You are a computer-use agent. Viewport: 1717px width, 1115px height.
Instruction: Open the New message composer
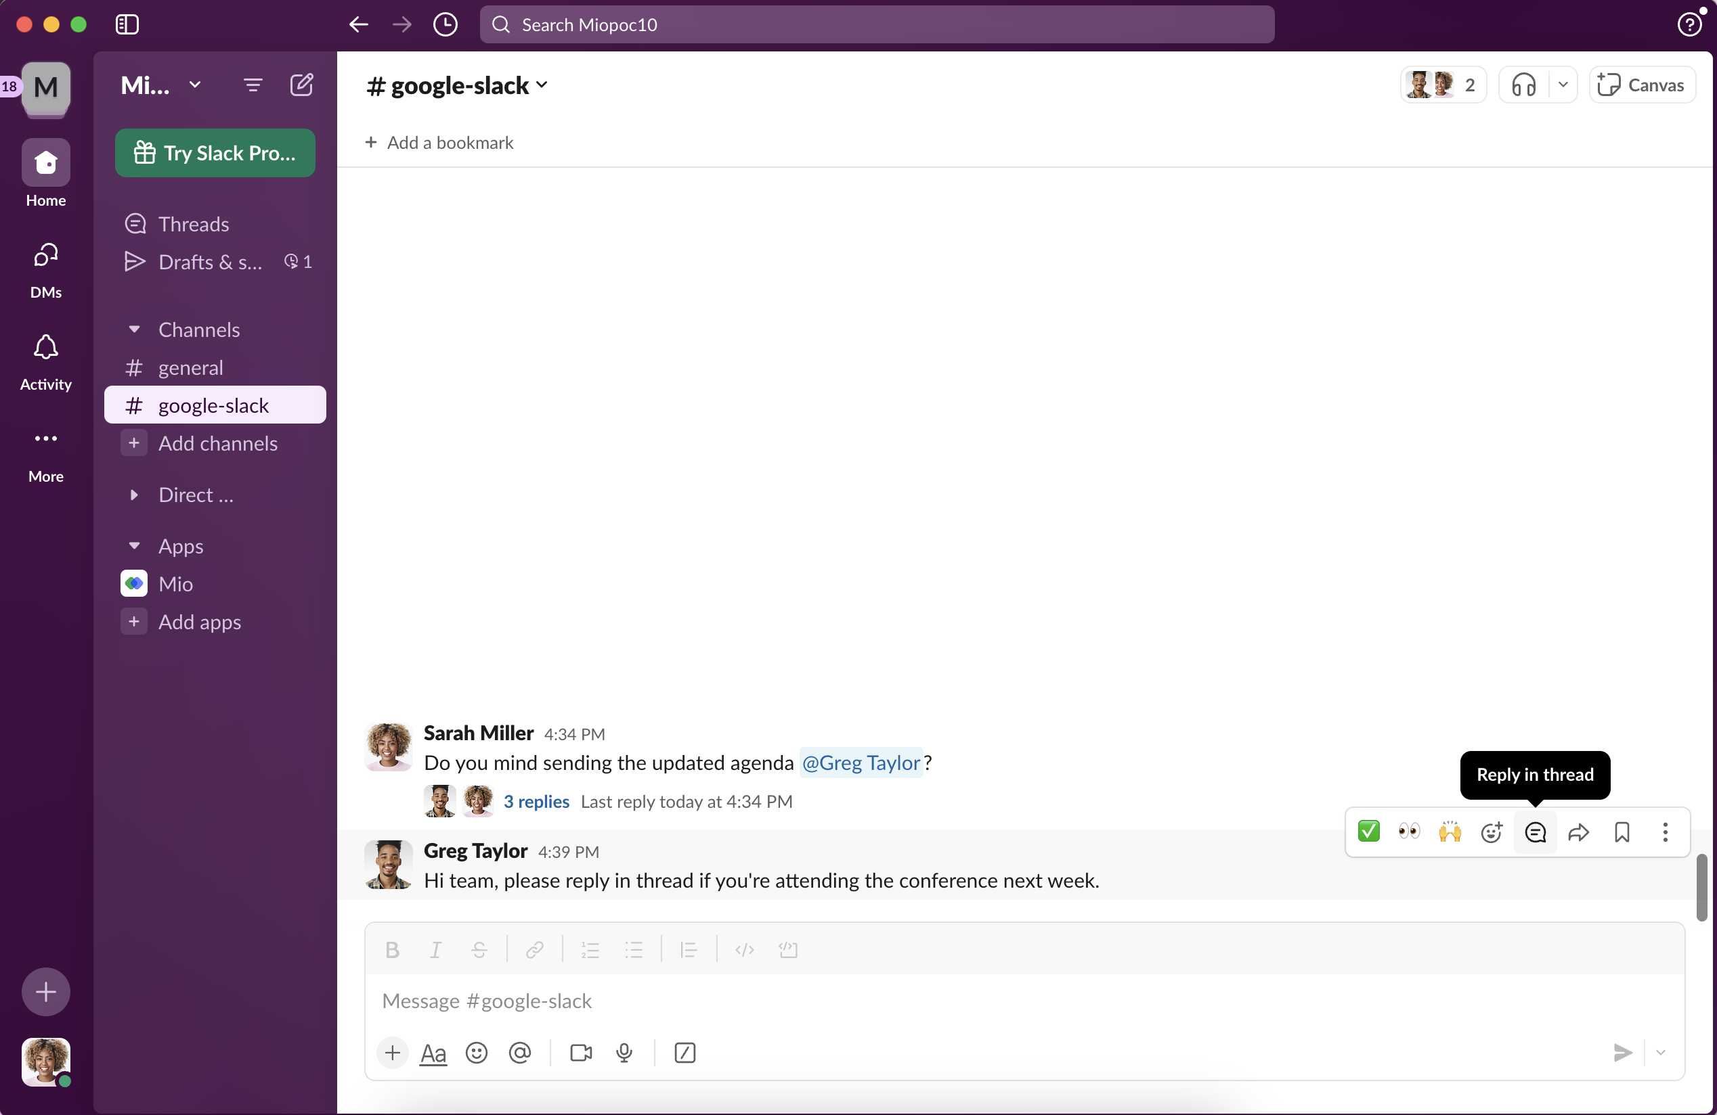301,85
